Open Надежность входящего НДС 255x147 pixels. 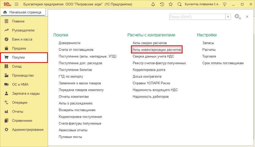point(155,90)
